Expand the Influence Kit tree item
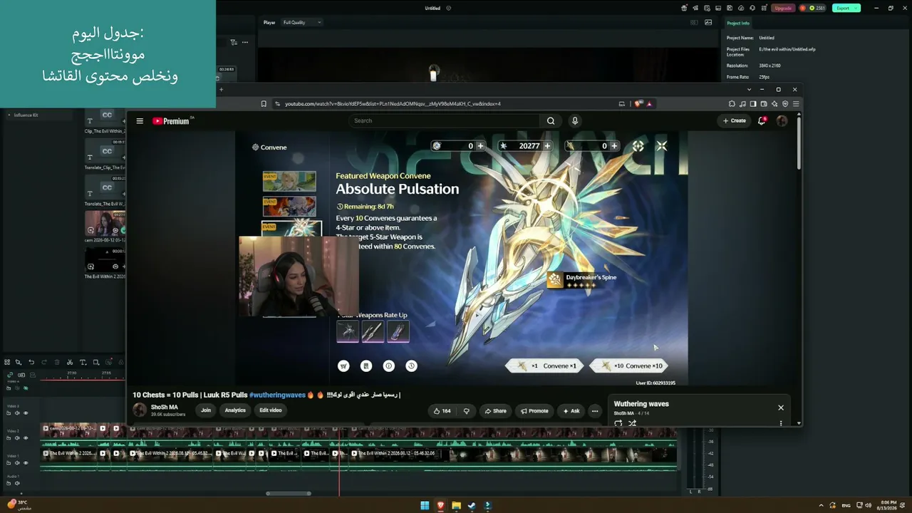This screenshot has height=513, width=912. click(x=9, y=115)
